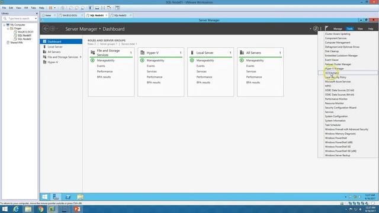Viewport: 379px width, 213px height.
Task: Switch to the Home tab
Action: coord(48,15)
